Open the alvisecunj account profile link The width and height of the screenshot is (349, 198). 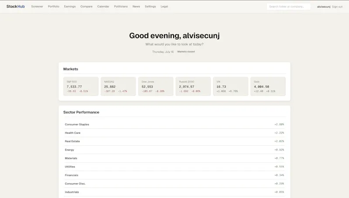[x=324, y=7]
